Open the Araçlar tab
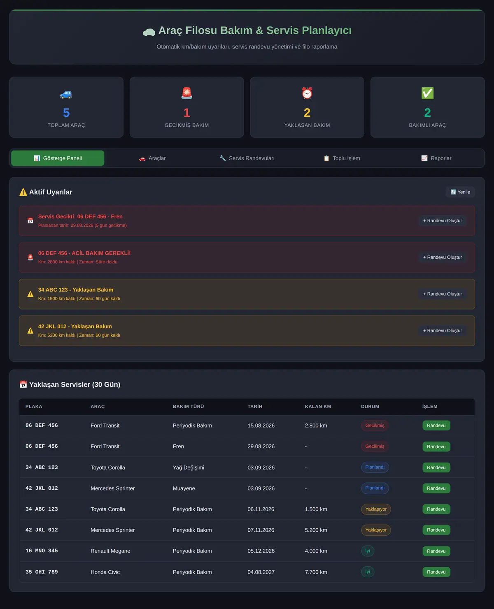Image resolution: width=494 pixels, height=609 pixels. point(152,158)
